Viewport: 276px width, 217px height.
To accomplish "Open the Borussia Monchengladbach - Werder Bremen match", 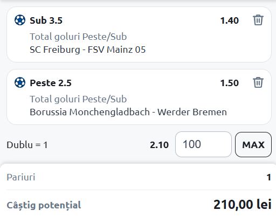I will pyautogui.click(x=128, y=112).
